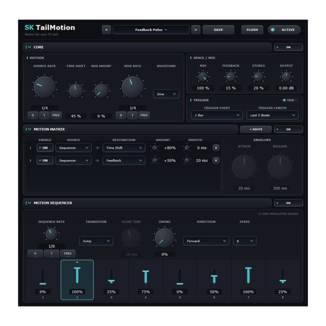Viewport: 326px width, 326px height.
Task: Click the Amount knob of route 2
Action: 155,161
